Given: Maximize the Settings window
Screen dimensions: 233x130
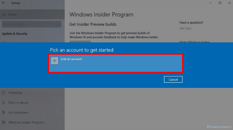Looking at the screenshot, I should [x=220, y=3].
